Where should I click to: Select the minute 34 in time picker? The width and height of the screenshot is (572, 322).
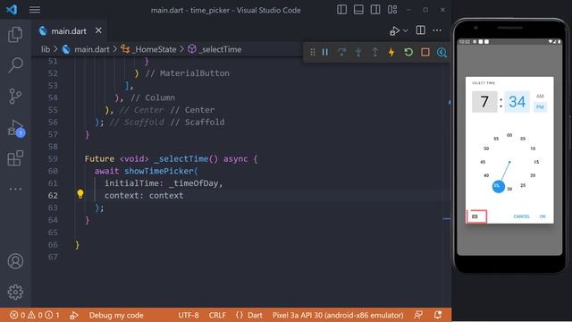click(517, 101)
